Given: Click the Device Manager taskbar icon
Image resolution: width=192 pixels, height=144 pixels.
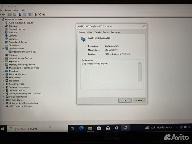Looking at the screenshot, I should (126, 128).
